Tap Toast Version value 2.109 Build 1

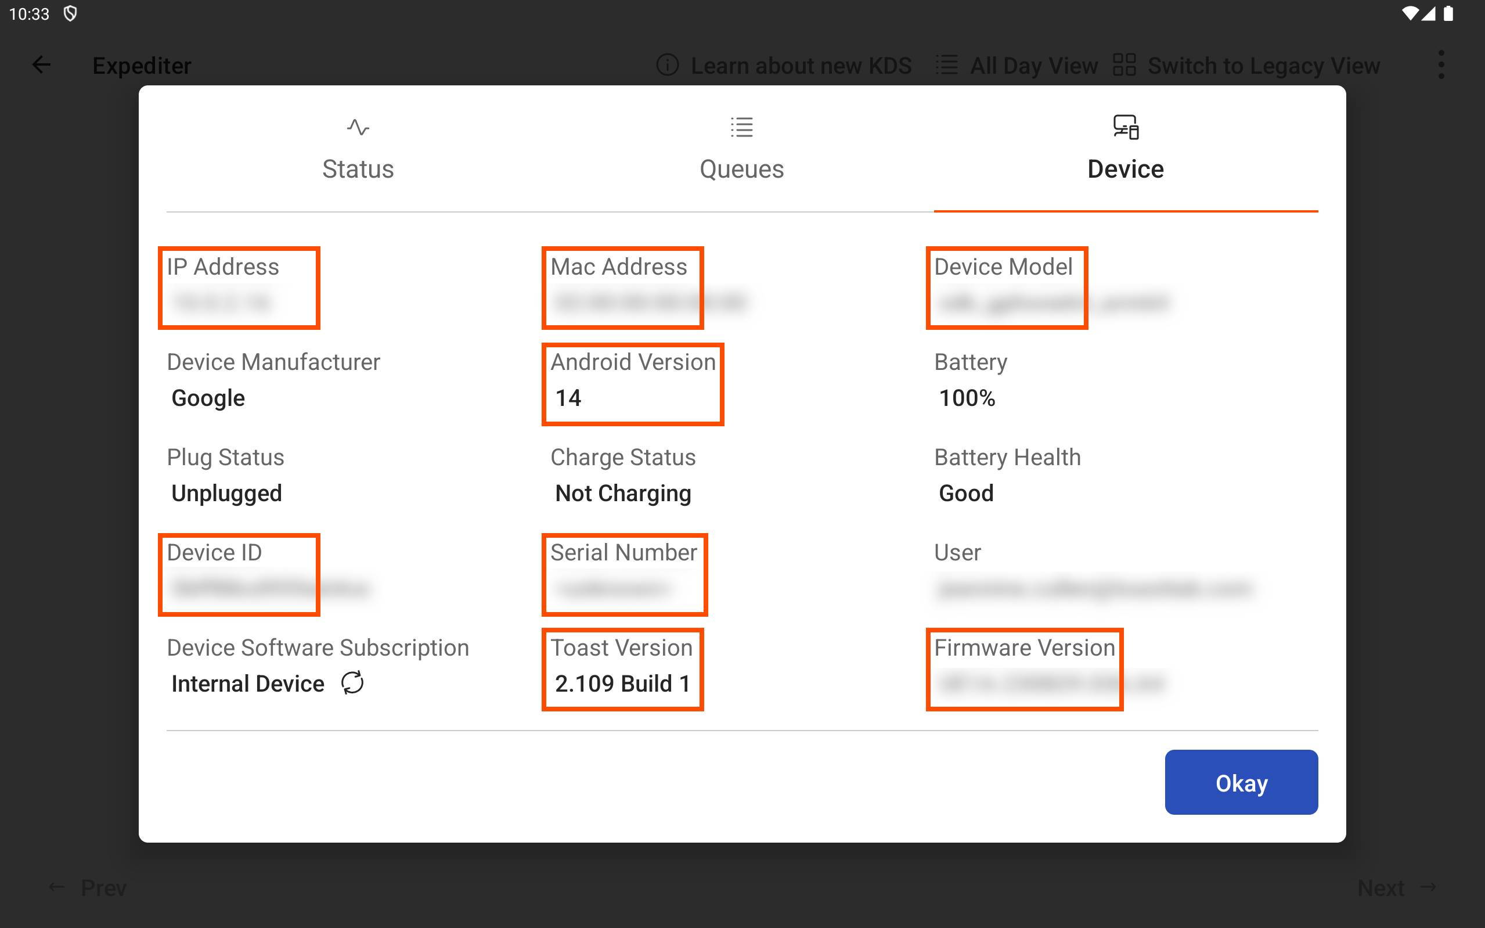(x=622, y=683)
